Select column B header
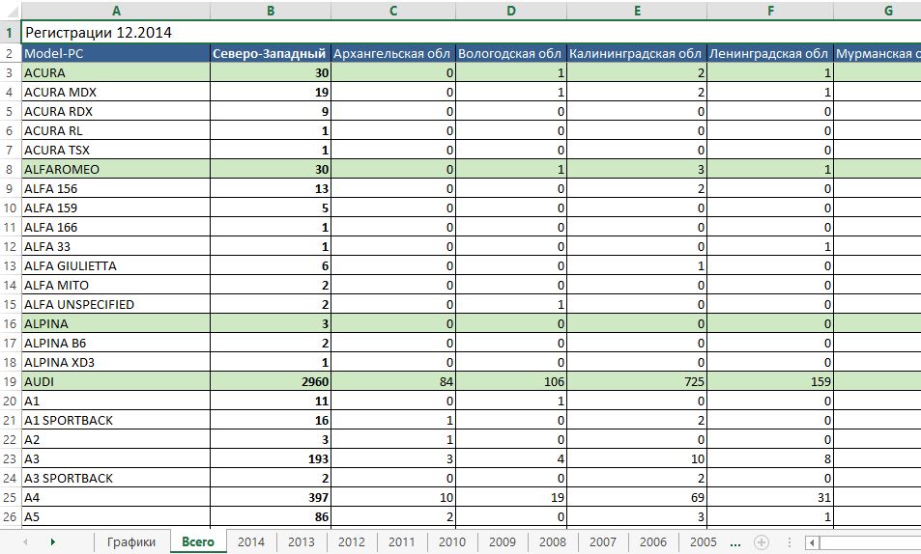 click(x=271, y=11)
